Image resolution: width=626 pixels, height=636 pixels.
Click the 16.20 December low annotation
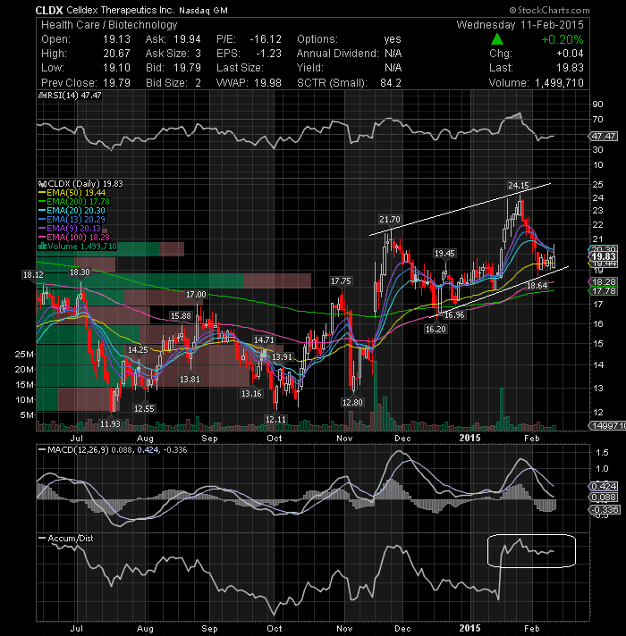click(x=436, y=329)
